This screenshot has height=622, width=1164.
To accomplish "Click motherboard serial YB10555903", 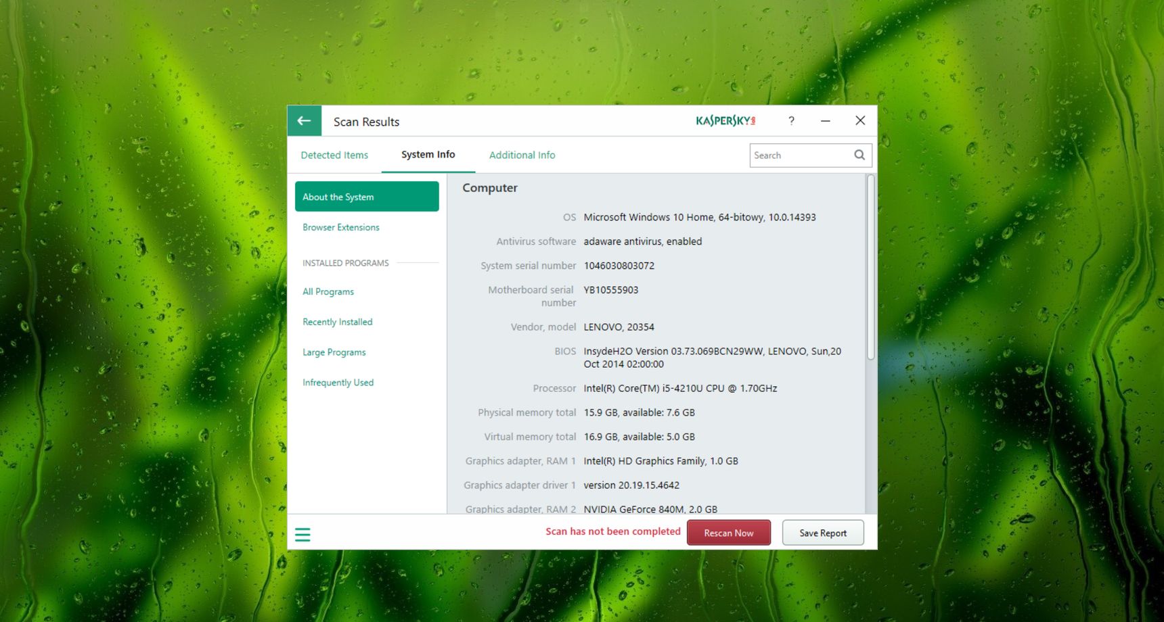I will point(611,290).
